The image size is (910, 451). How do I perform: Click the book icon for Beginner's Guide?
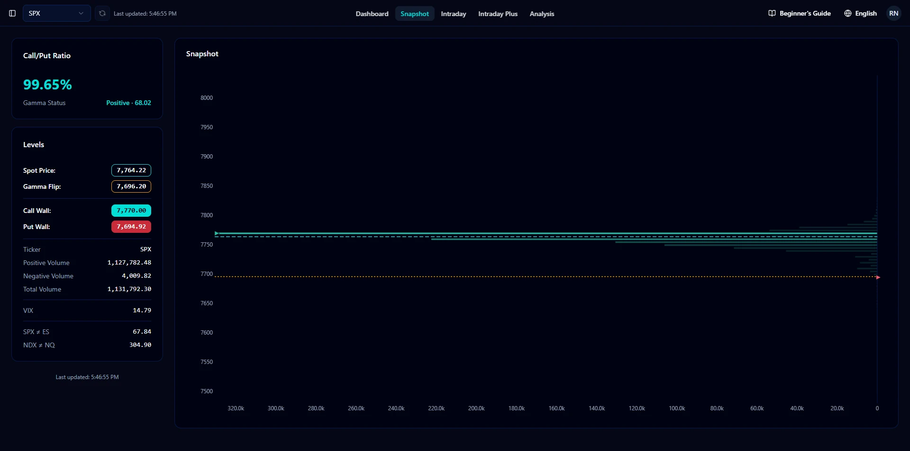(x=772, y=13)
